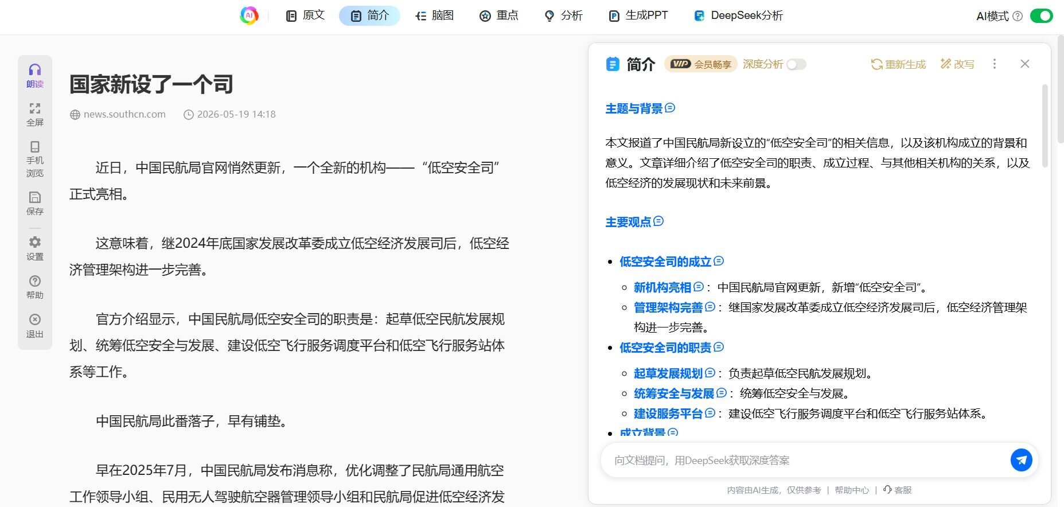Switch to the 分析 tab
Image resolution: width=1064 pixels, height=507 pixels.
click(563, 15)
